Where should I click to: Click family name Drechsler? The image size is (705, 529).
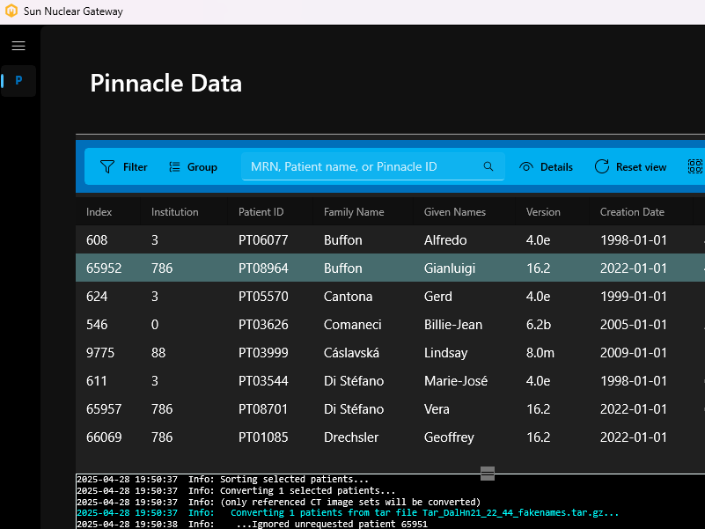(351, 437)
